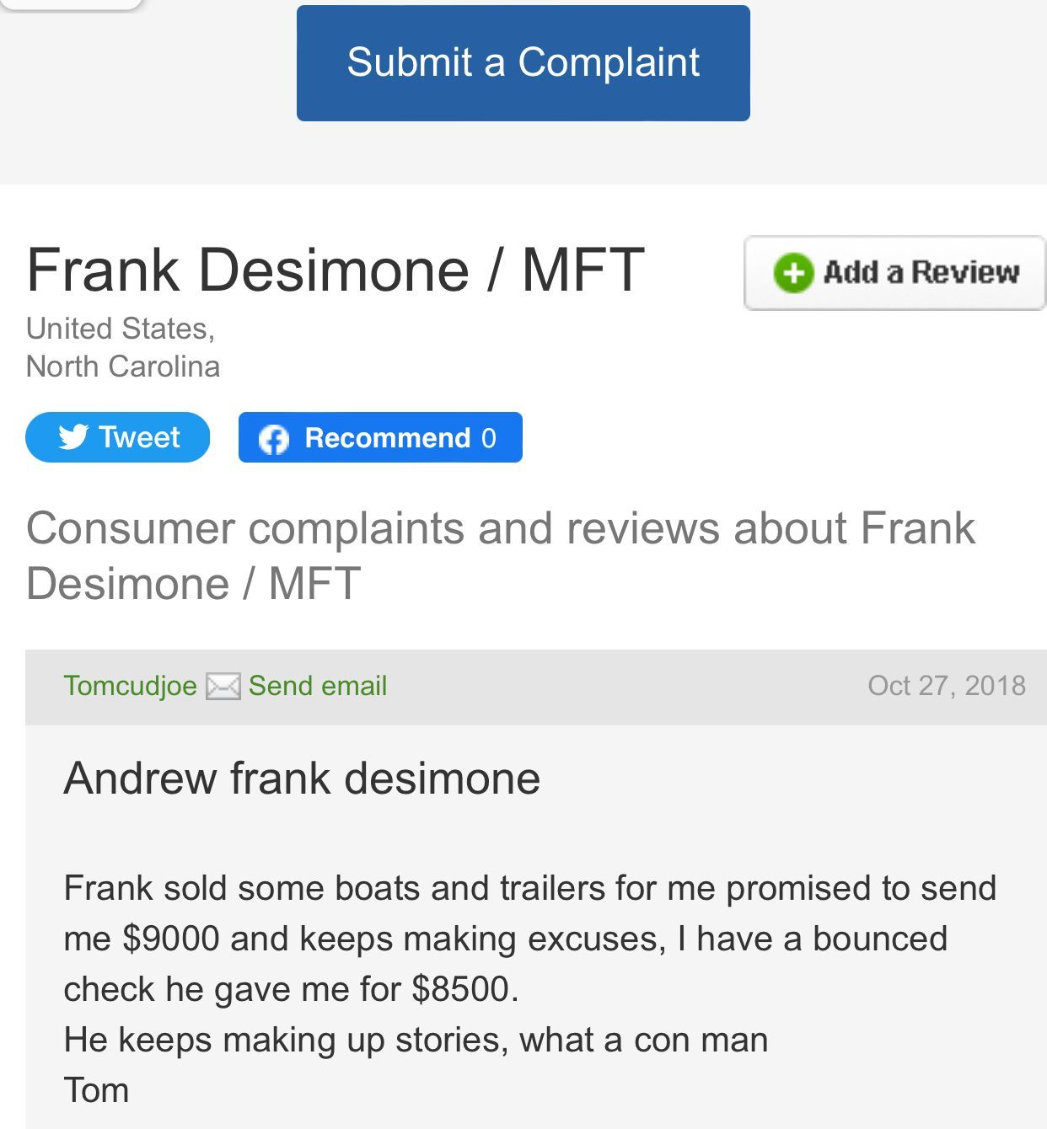This screenshot has height=1129, width=1047.
Task: Hit the Facebook Recommend label
Action: click(x=387, y=438)
